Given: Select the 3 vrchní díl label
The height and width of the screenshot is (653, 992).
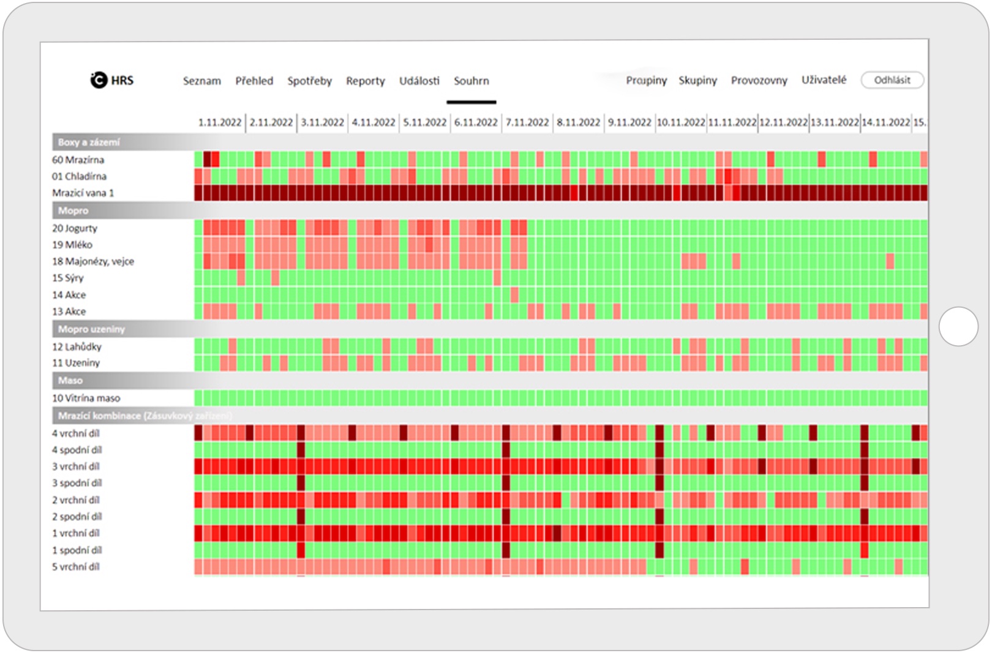Looking at the screenshot, I should [75, 466].
